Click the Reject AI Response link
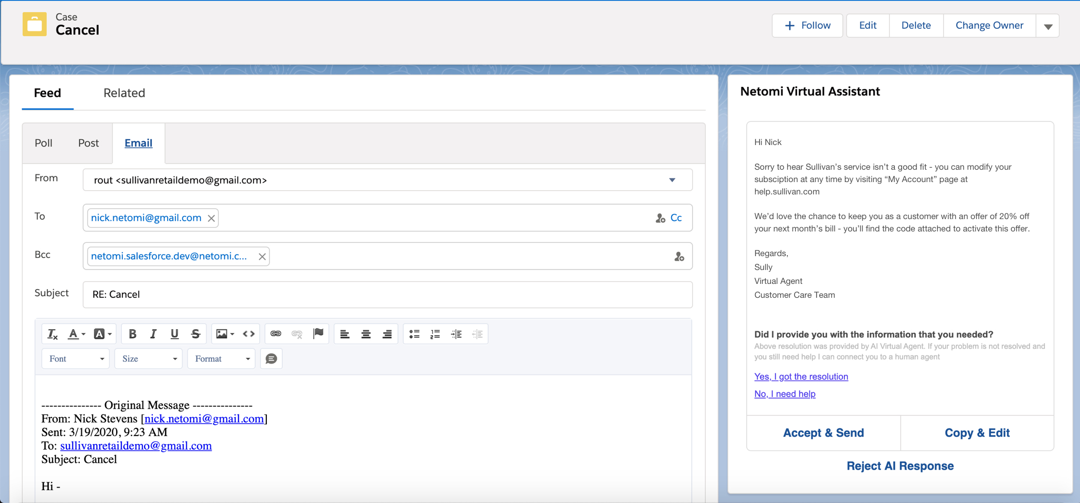Screen dimensions: 1080x503 [x=899, y=466]
